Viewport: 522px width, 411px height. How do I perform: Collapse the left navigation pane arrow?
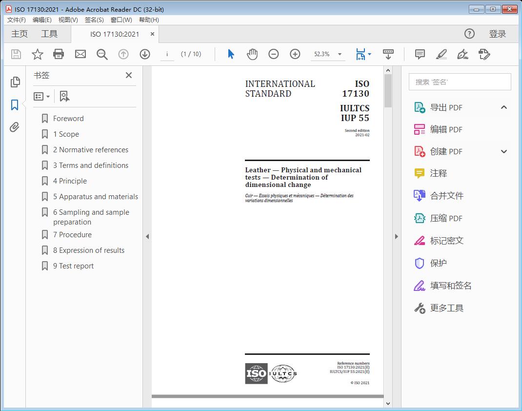coord(147,237)
